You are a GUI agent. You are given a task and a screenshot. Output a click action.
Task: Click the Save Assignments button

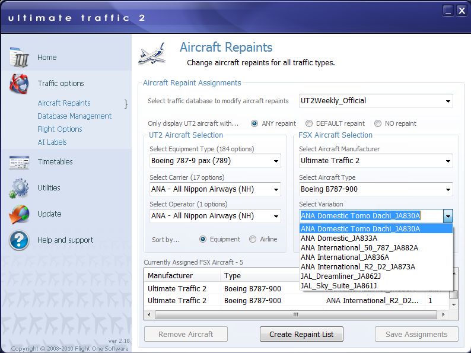[416, 335]
